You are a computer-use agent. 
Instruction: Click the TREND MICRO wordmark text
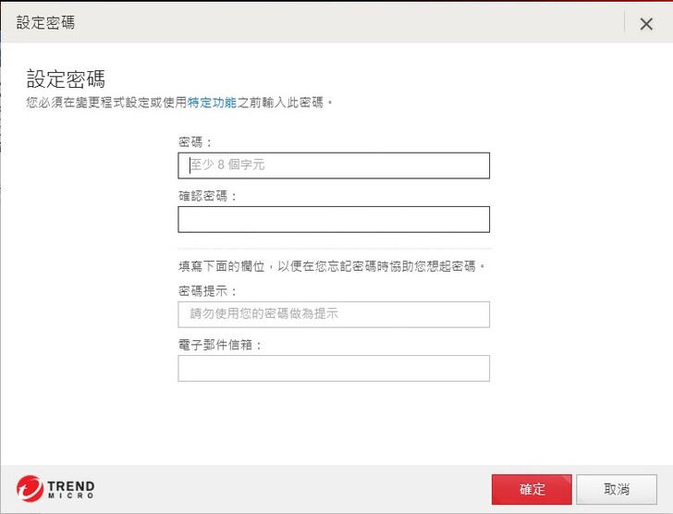tap(71, 489)
